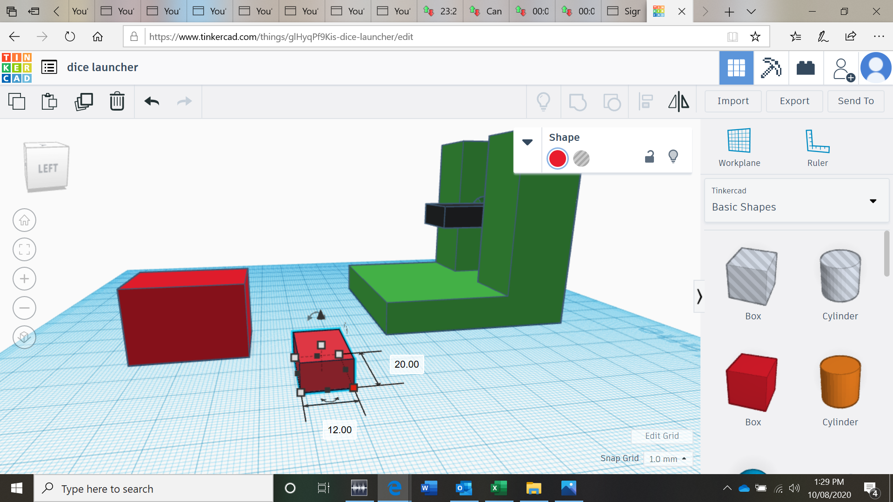Click the Edit Grid button
Screen dimensions: 893x502
[662, 436]
